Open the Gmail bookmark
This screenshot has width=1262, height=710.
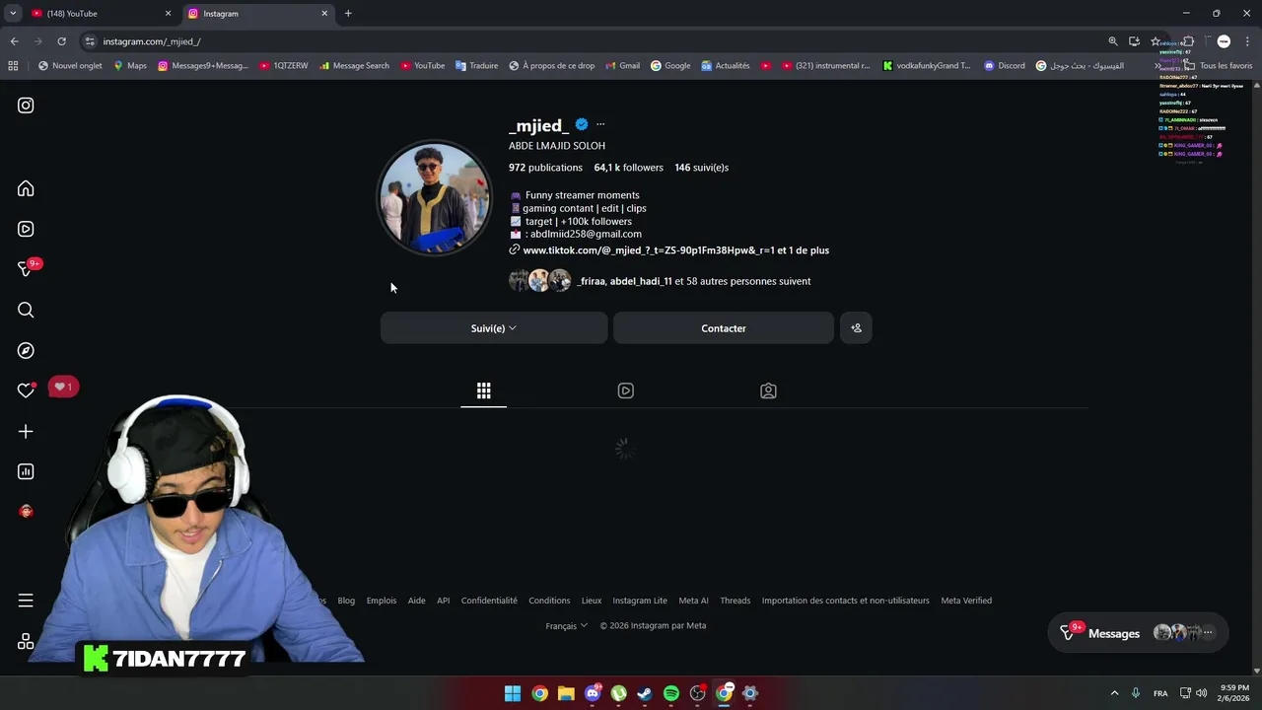coord(622,66)
